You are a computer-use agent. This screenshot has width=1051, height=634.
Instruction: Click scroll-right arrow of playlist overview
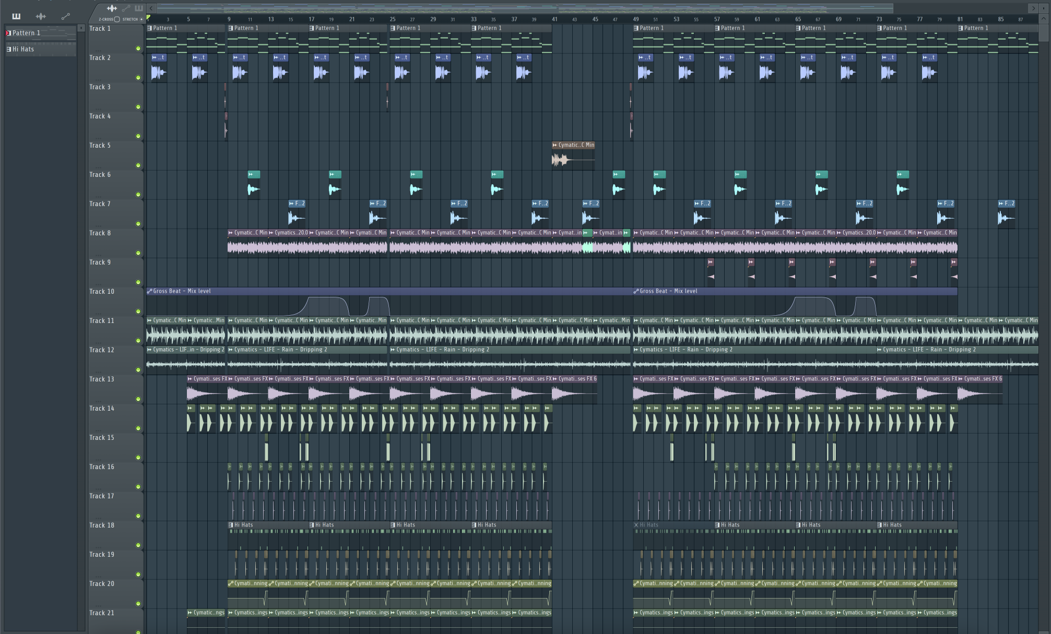1033,8
